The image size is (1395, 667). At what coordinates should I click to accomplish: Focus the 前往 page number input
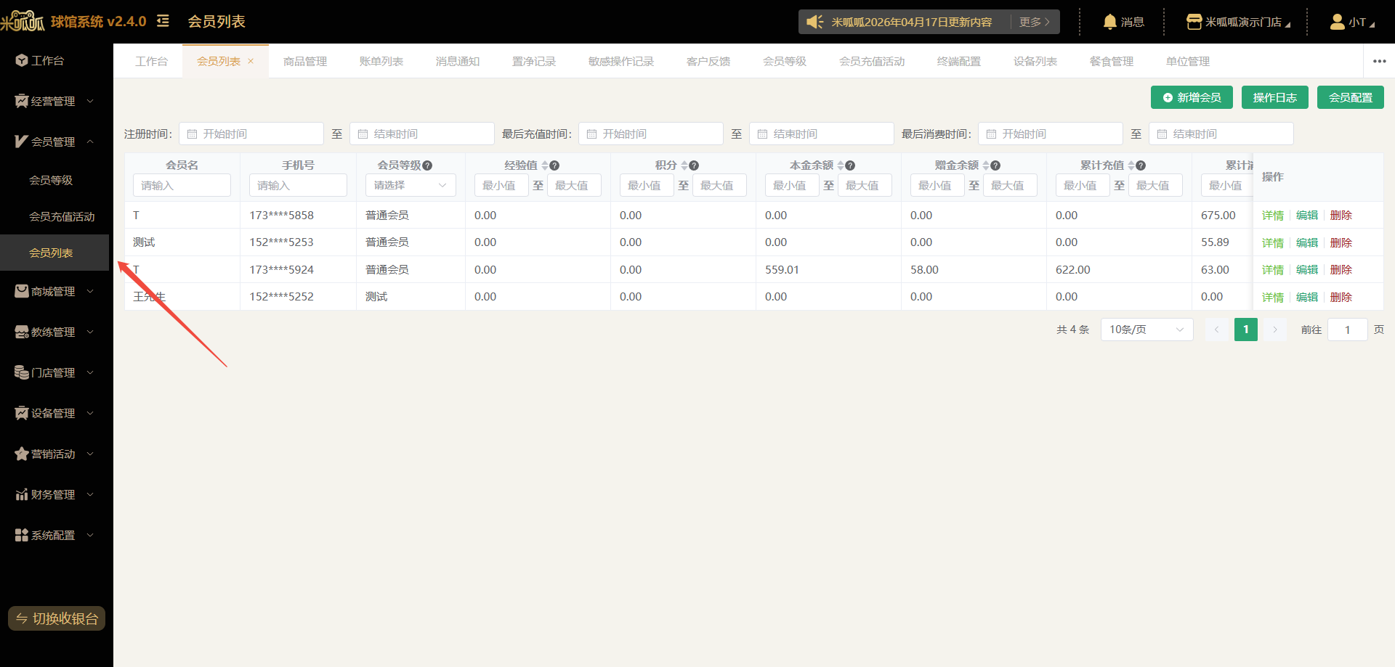1347,330
